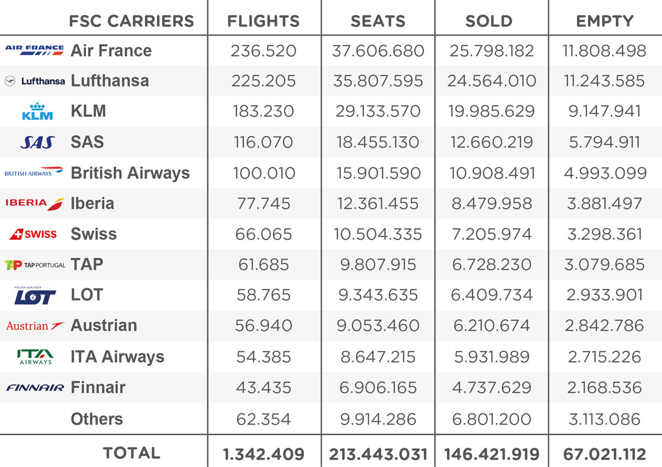Image resolution: width=662 pixels, height=467 pixels.
Task: Click total empty seats value 67.021.112
Action: (605, 454)
